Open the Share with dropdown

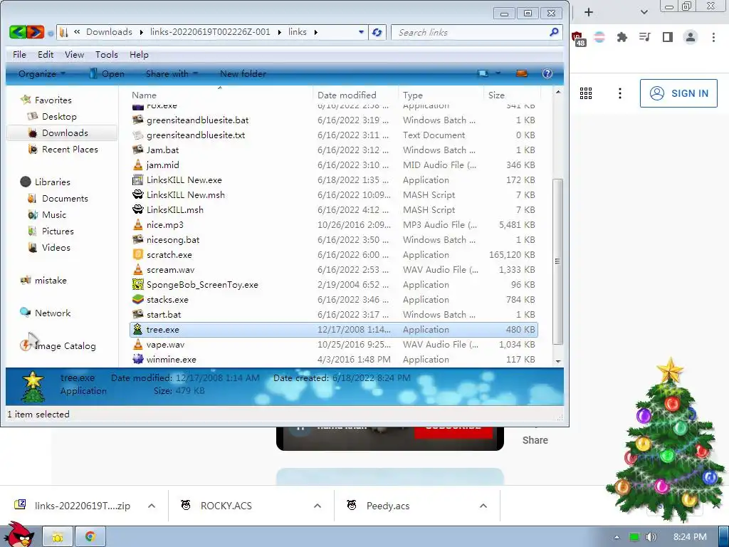[x=172, y=73]
